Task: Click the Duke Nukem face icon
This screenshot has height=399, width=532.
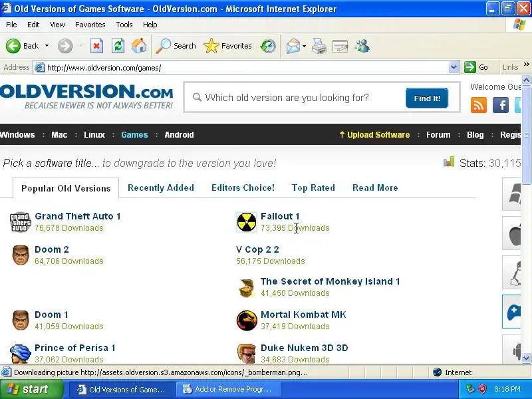Action: pos(246,354)
